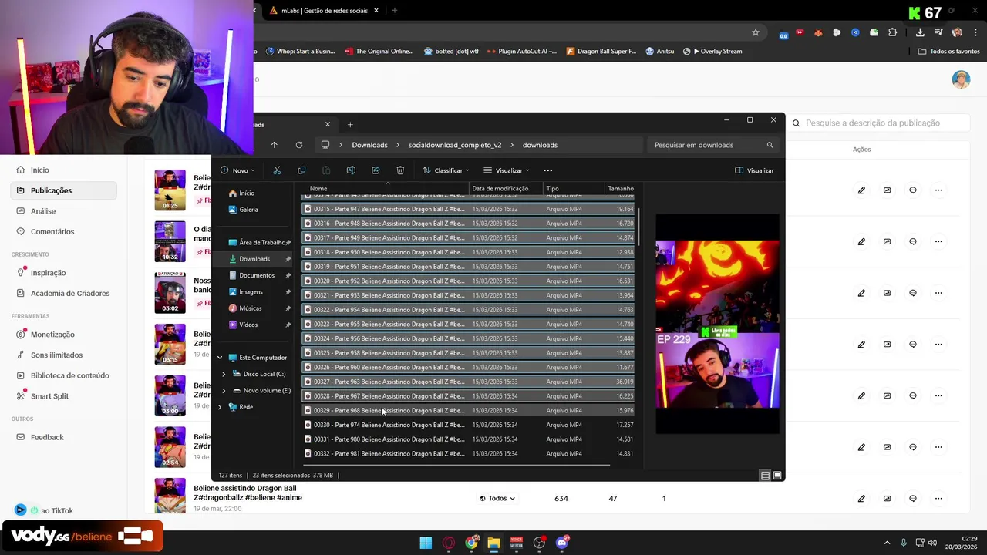This screenshot has height=555, width=987.
Task: Bookmark page with the star icon in Chrome
Action: 756,32
